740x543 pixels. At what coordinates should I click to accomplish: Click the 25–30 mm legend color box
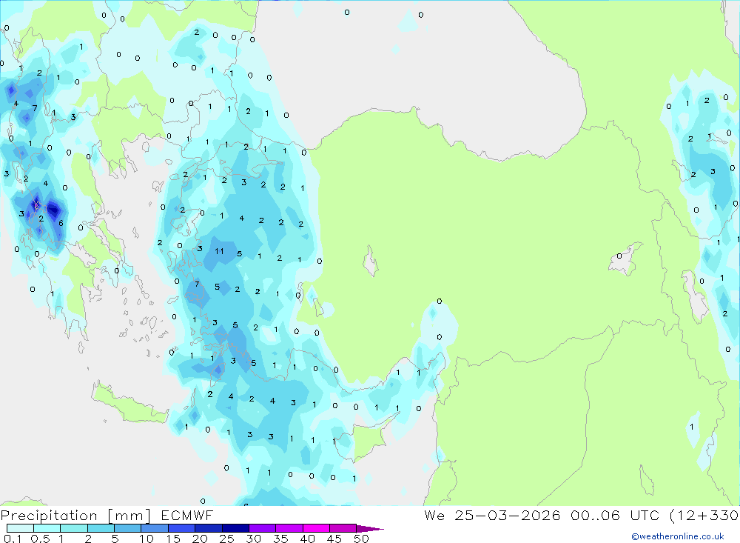click(x=235, y=528)
